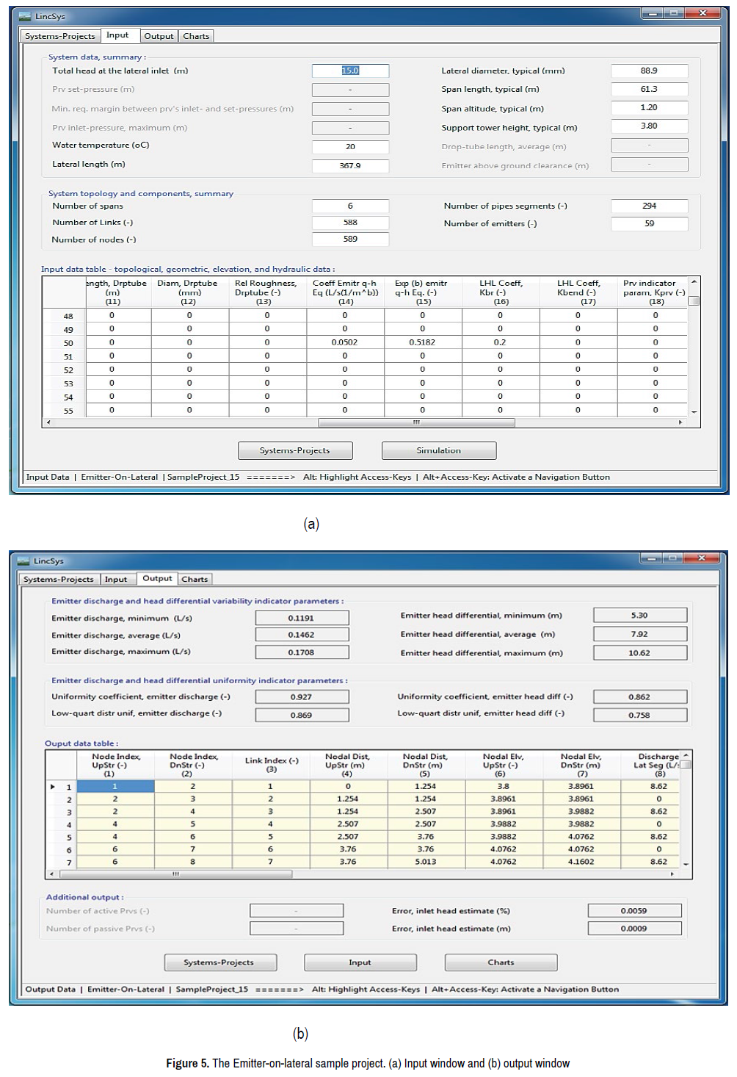Click the Water temperature input field

[x=350, y=146]
